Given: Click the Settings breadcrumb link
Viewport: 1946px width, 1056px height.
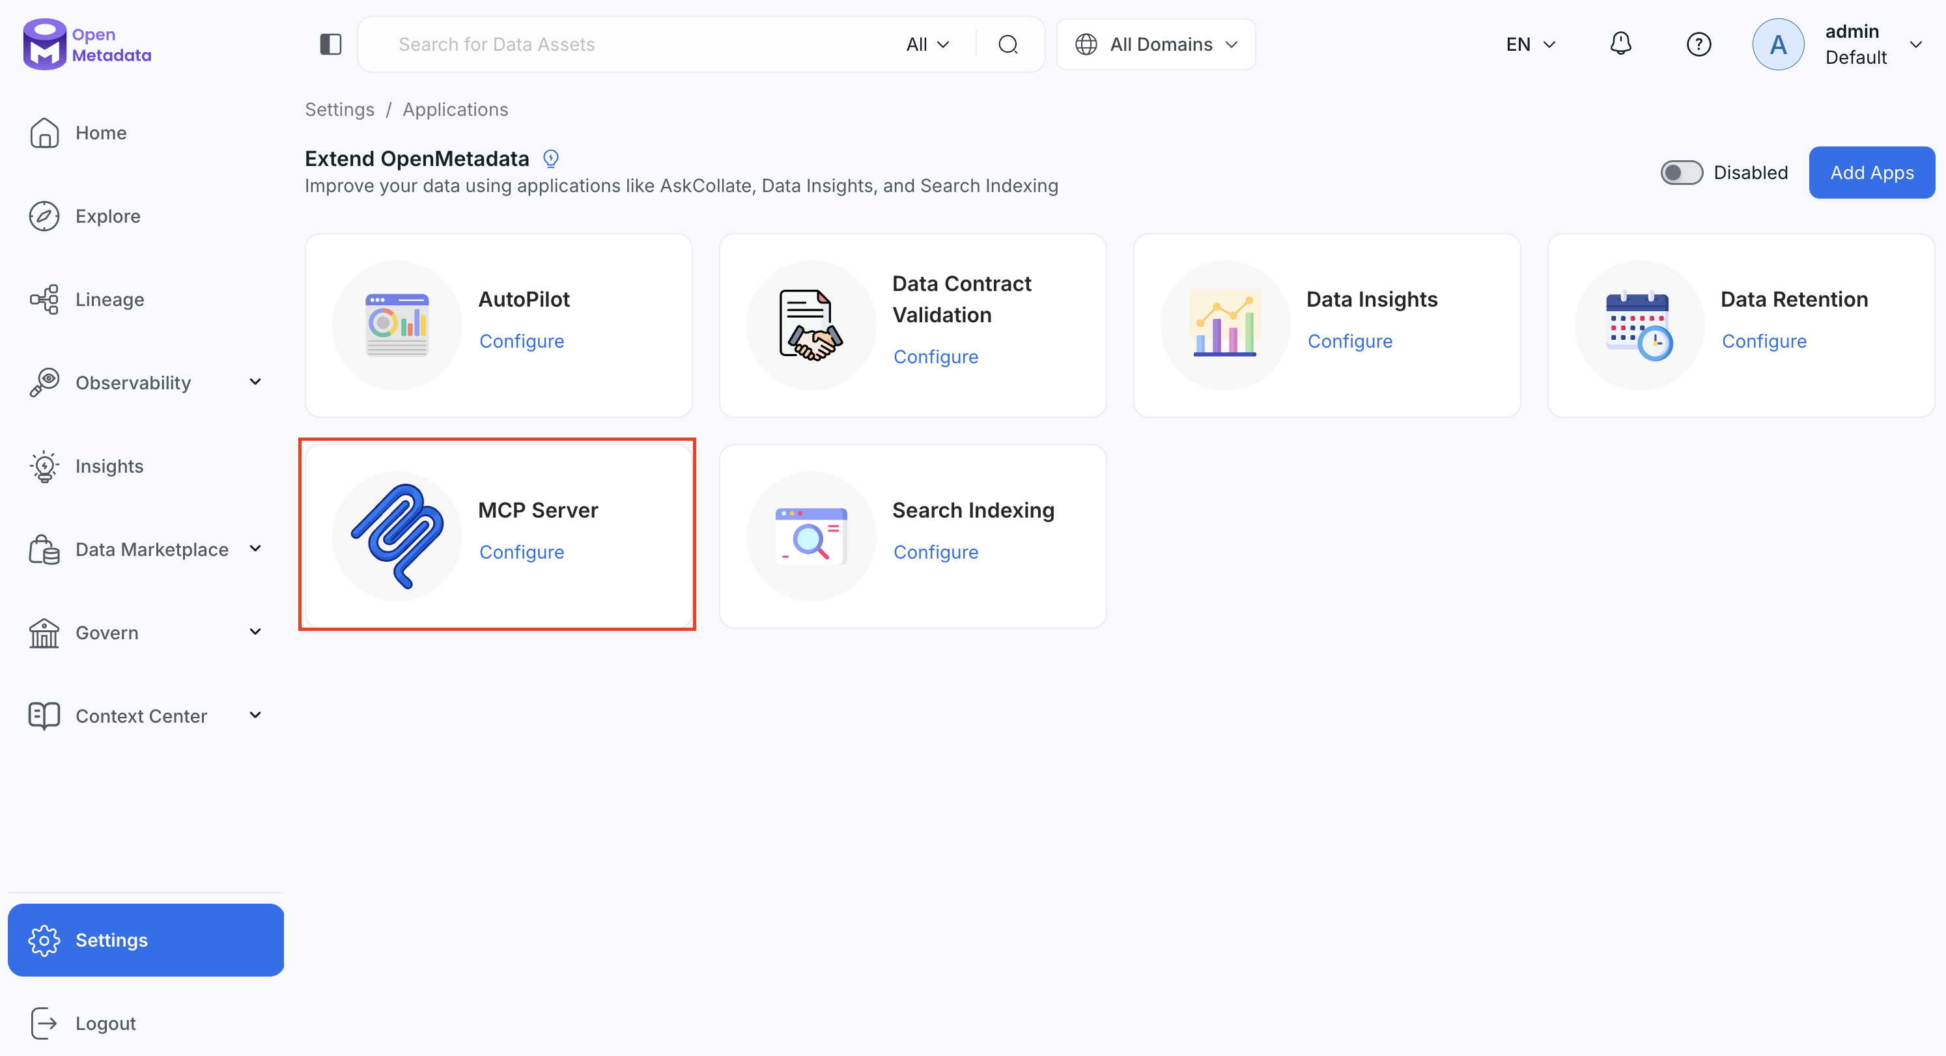Looking at the screenshot, I should (339, 109).
